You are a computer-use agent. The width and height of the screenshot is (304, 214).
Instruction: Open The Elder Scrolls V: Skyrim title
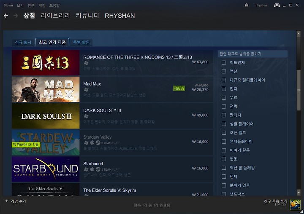tap(109, 190)
